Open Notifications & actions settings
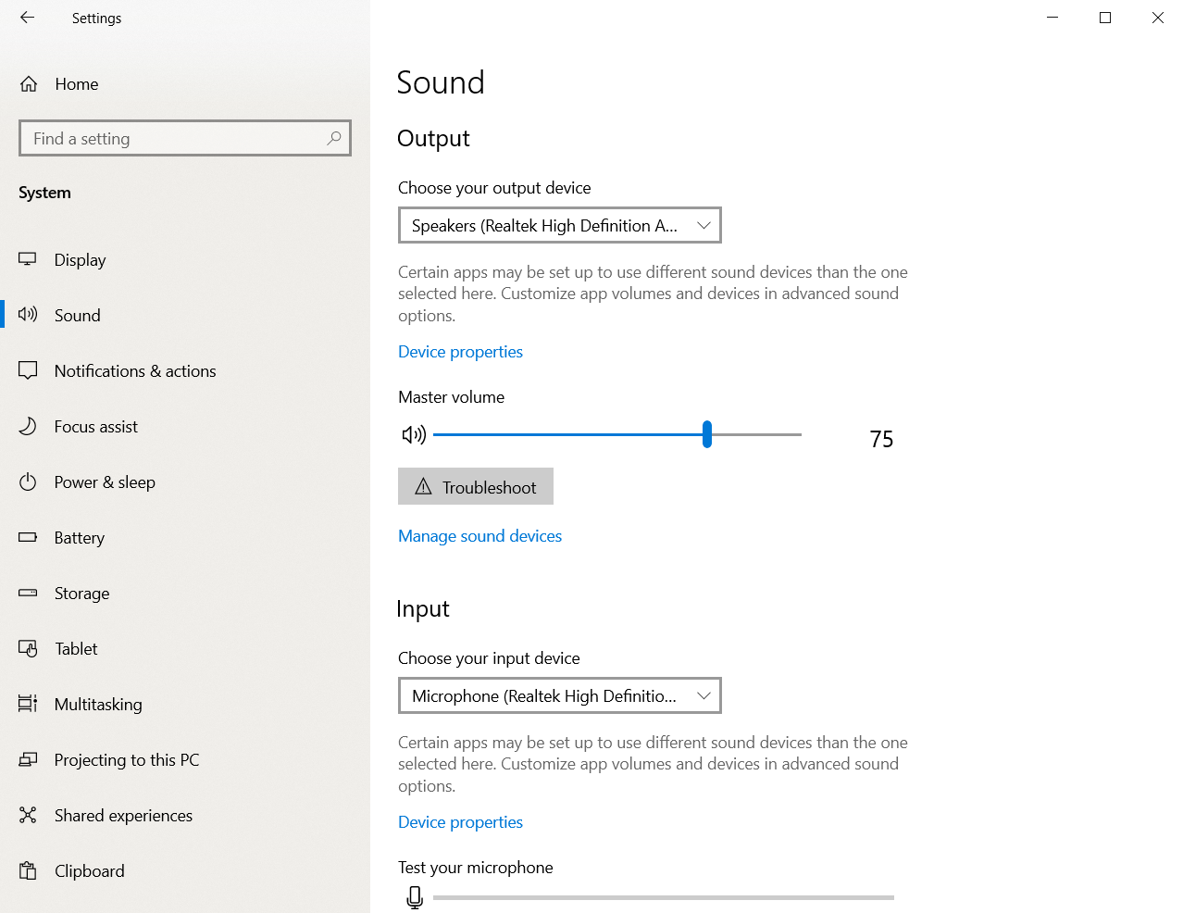This screenshot has width=1183, height=913. tap(134, 370)
